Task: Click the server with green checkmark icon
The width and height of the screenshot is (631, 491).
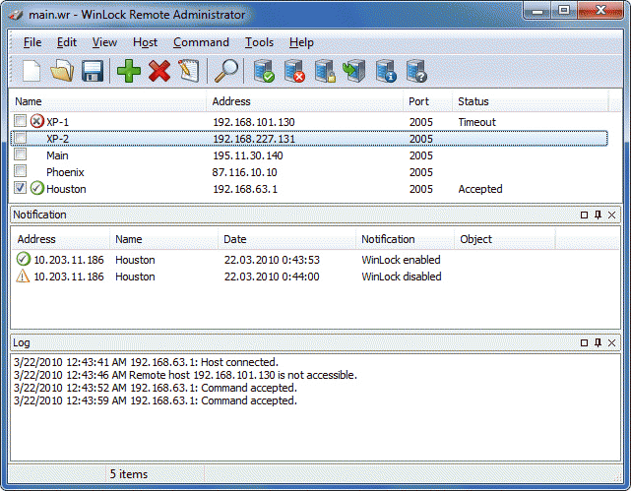Action: click(x=264, y=71)
